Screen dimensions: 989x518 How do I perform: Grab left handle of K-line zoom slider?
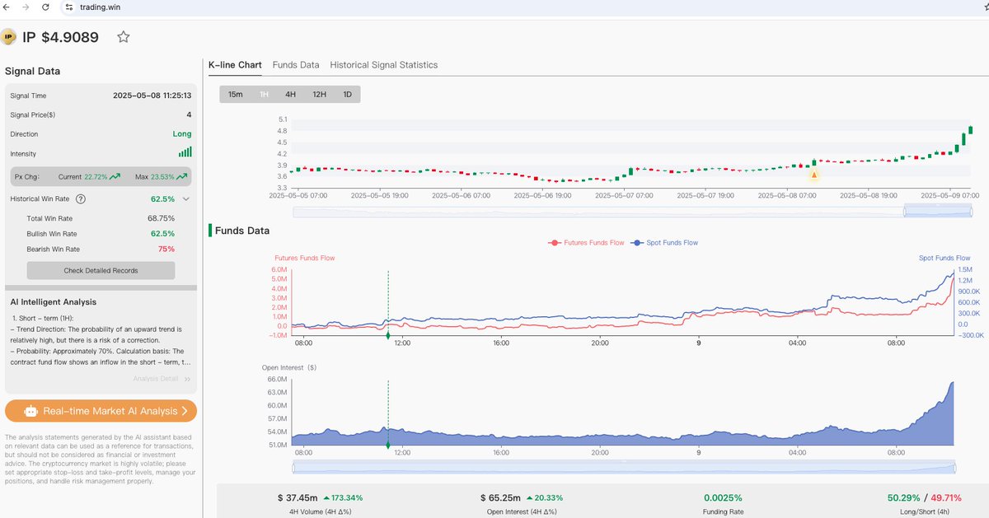[904, 212]
